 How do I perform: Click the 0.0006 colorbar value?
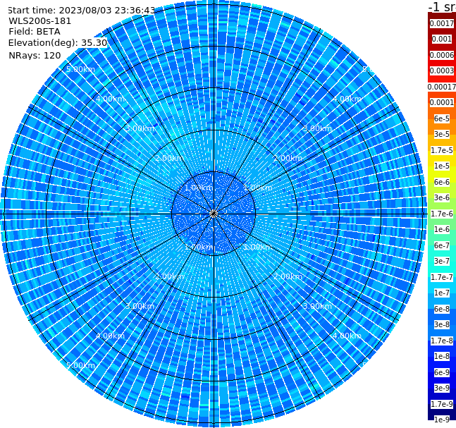click(442, 55)
